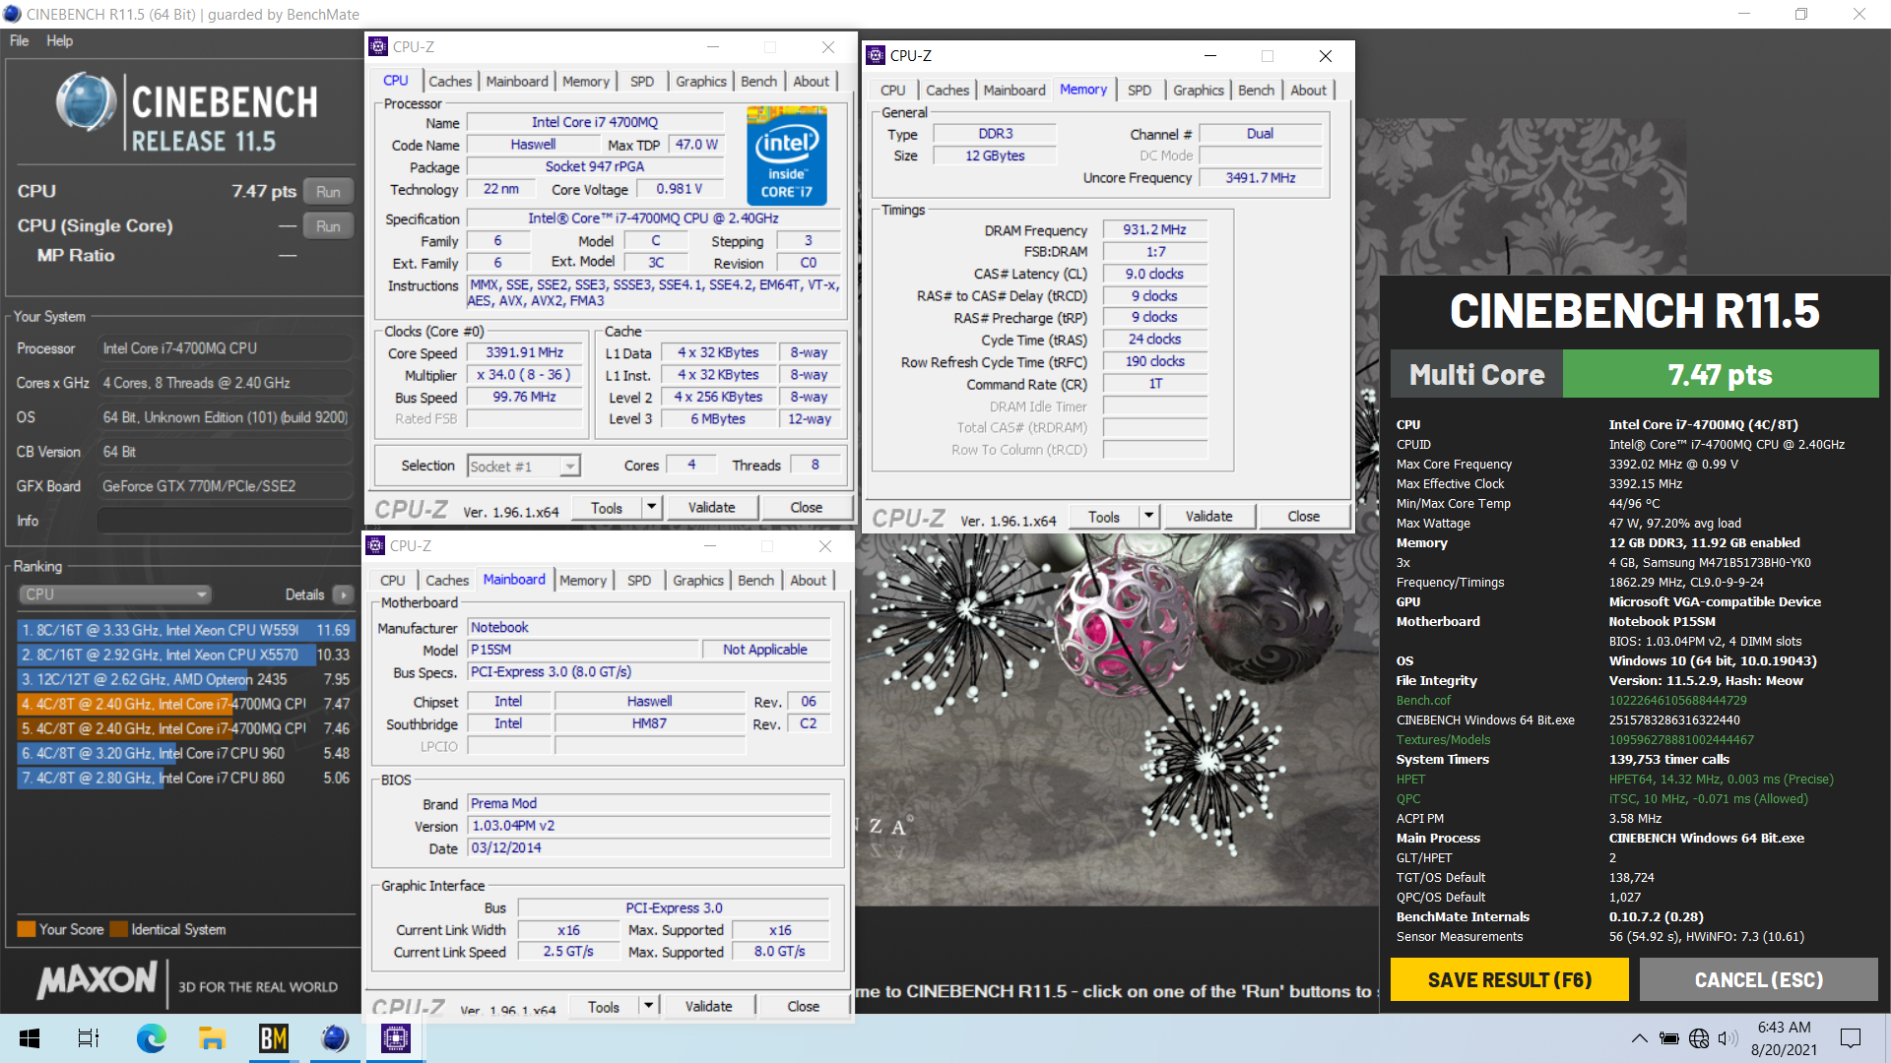Open the notification center icon
Screen dimensions: 1891x1063
1851,1038
